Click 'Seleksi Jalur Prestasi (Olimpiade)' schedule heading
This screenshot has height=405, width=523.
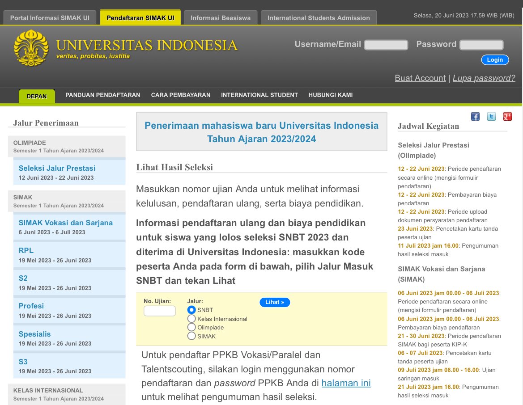point(433,150)
